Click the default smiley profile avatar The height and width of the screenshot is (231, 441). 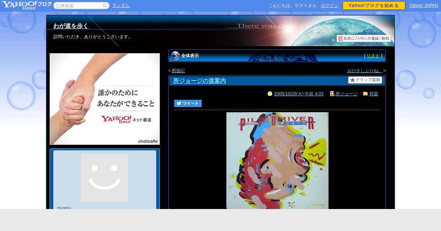point(104,178)
